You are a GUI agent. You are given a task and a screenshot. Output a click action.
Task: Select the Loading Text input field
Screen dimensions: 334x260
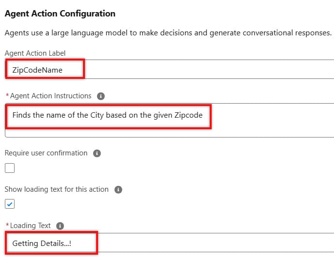169,243
